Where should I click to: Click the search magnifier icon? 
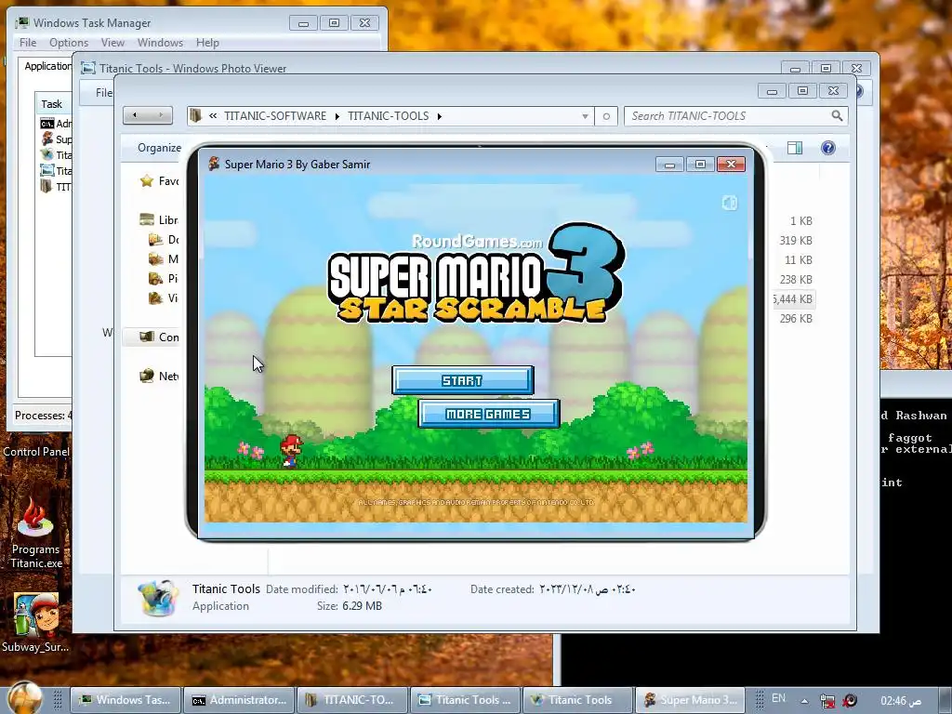pyautogui.click(x=837, y=115)
